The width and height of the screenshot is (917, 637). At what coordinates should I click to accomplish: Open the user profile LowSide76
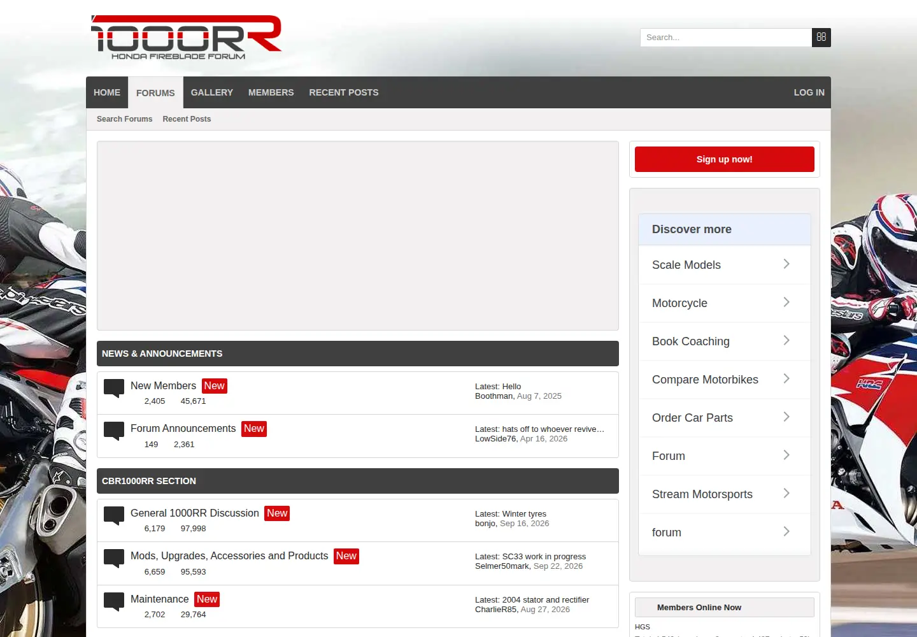[495, 439]
